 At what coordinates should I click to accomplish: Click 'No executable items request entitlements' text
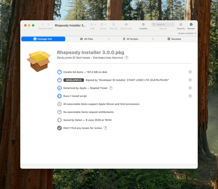click(88, 112)
